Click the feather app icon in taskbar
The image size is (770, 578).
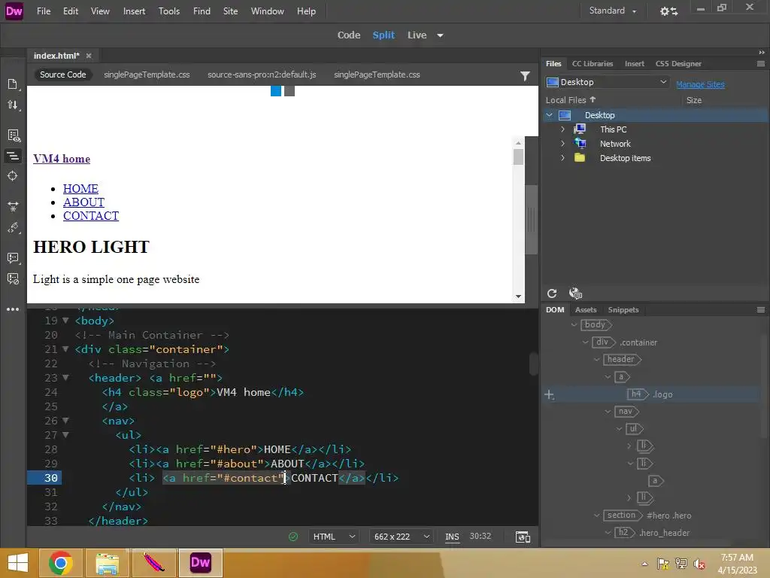click(x=153, y=563)
